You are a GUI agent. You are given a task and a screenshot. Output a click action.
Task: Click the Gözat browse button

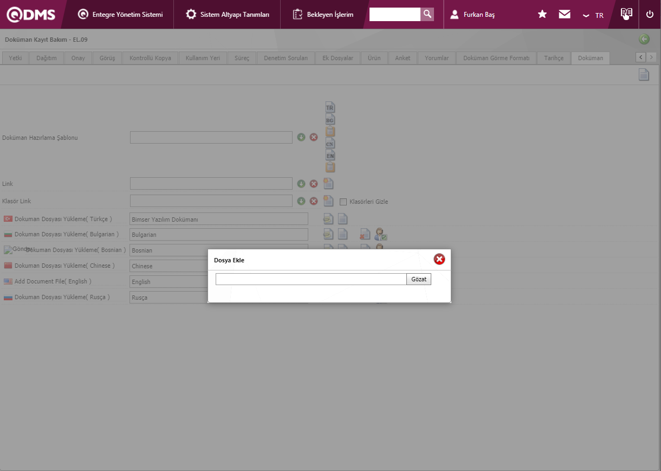click(418, 279)
